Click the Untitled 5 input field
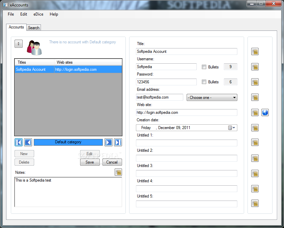The width and height of the screenshot is (284, 228). point(187,204)
